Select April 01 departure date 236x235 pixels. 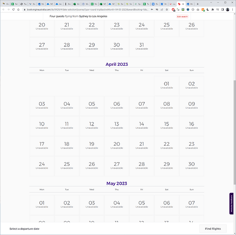point(166,86)
